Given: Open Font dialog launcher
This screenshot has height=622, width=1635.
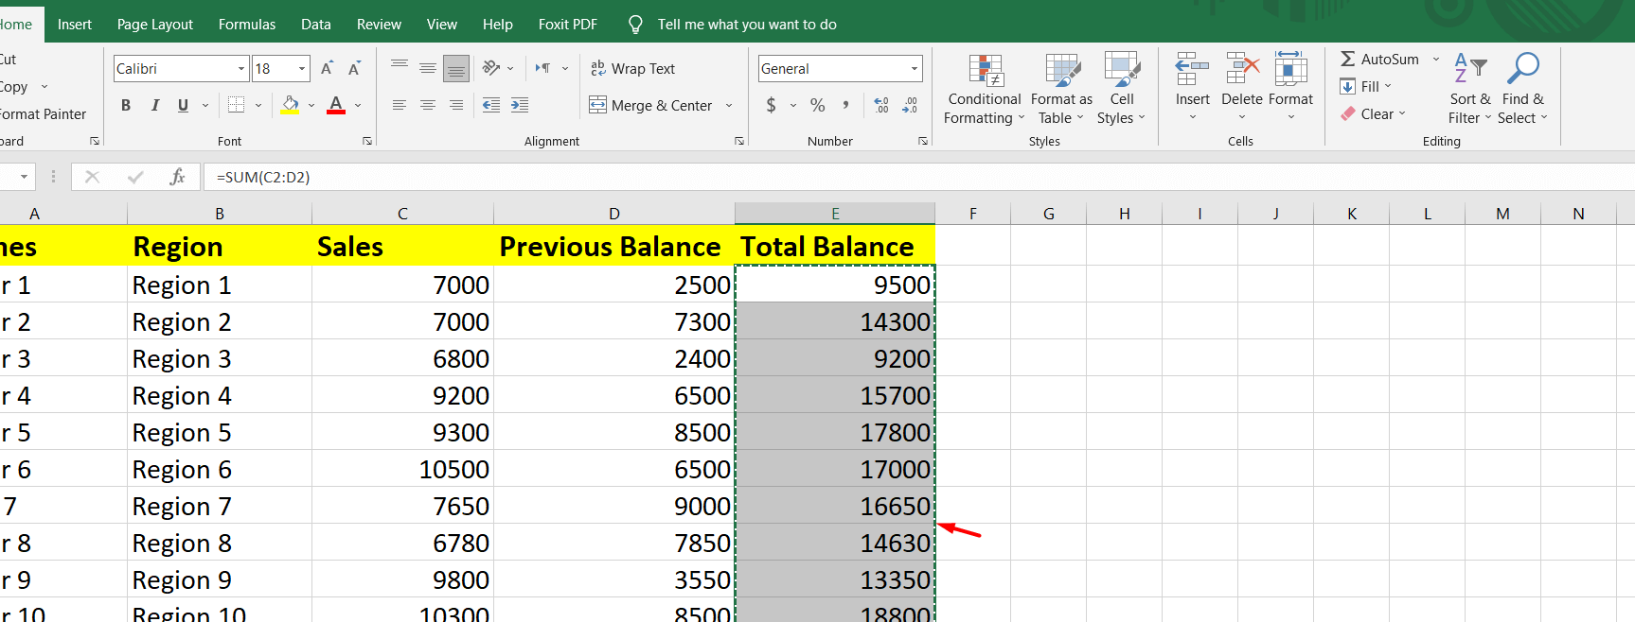Looking at the screenshot, I should point(367,141).
